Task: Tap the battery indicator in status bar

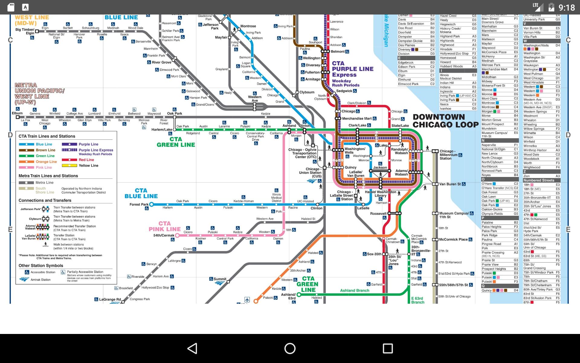Action: click(x=551, y=7)
